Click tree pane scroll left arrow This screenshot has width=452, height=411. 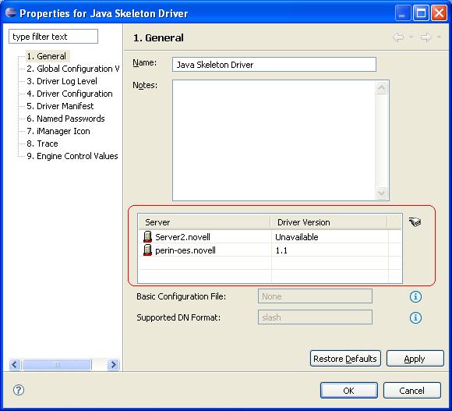[x=15, y=364]
